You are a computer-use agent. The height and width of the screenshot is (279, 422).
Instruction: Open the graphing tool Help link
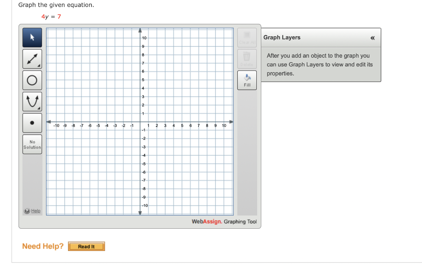[x=36, y=211]
